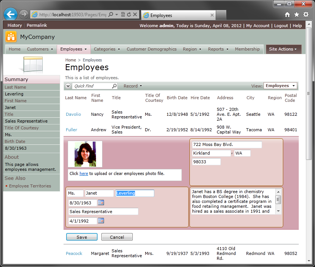
Task: Open the View Employees dropdown
Action: coord(280,86)
